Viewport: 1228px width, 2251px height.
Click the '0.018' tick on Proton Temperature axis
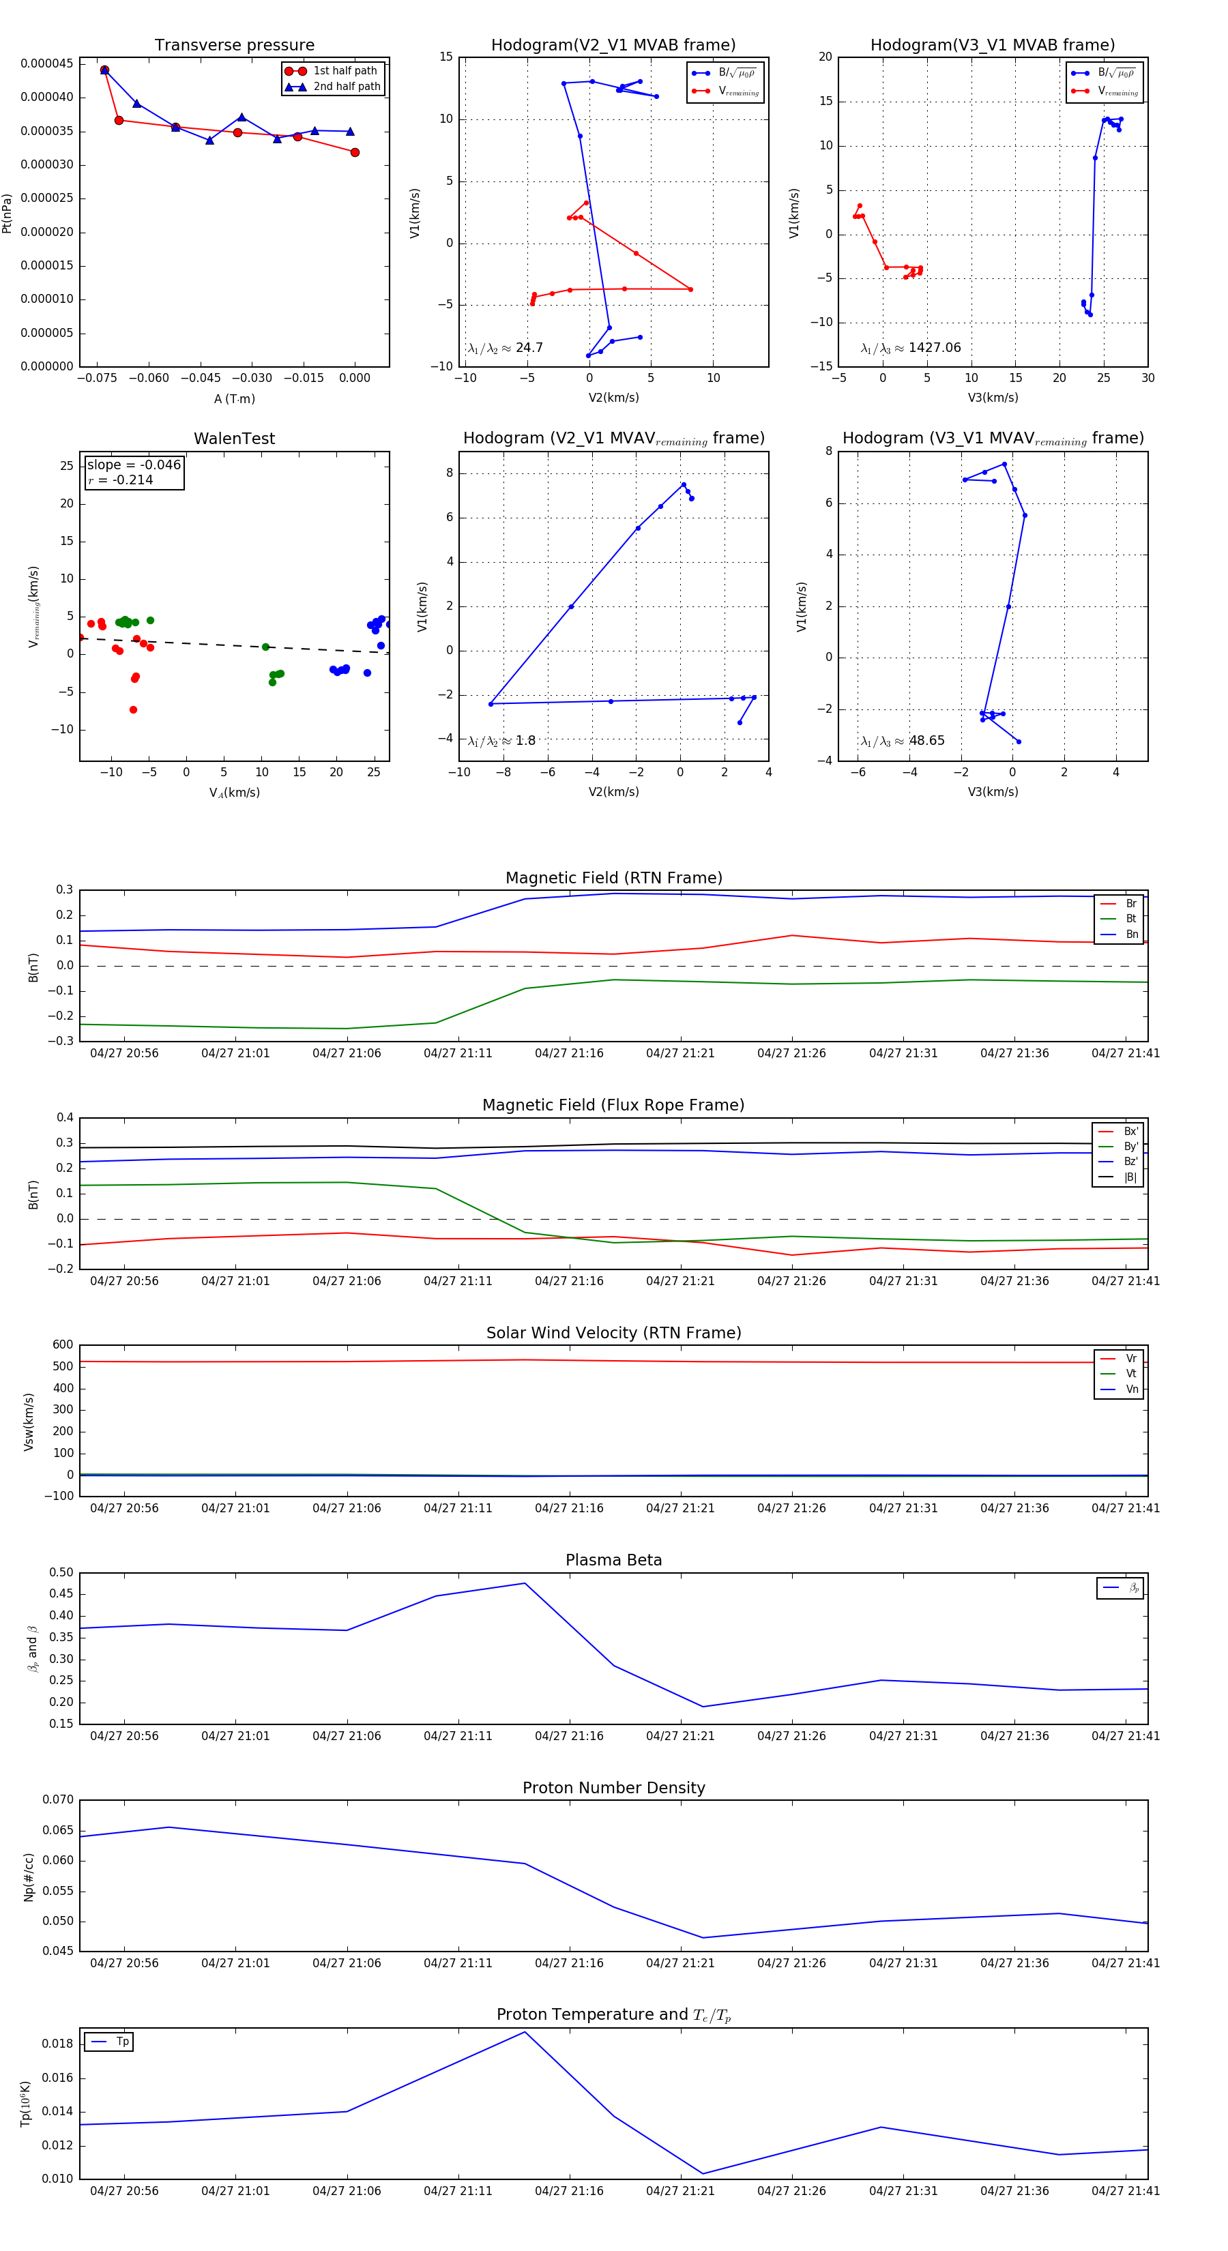point(58,2044)
